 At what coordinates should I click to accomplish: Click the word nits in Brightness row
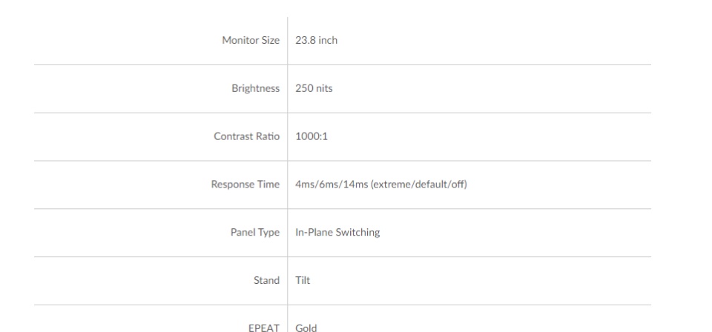tap(323, 88)
